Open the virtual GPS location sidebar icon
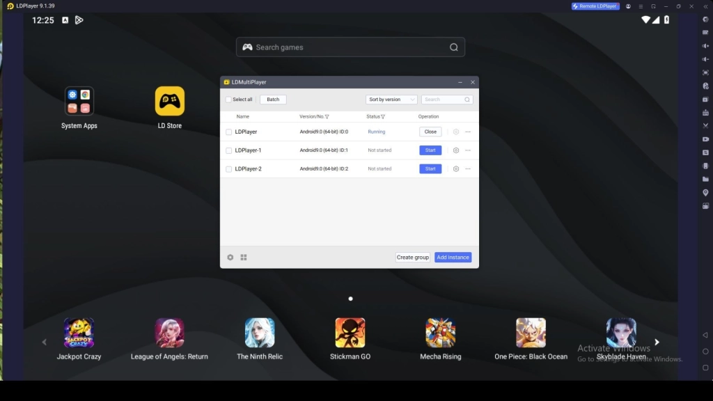 (x=705, y=192)
